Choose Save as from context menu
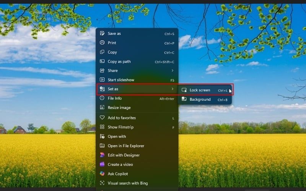 pyautogui.click(x=137, y=33)
